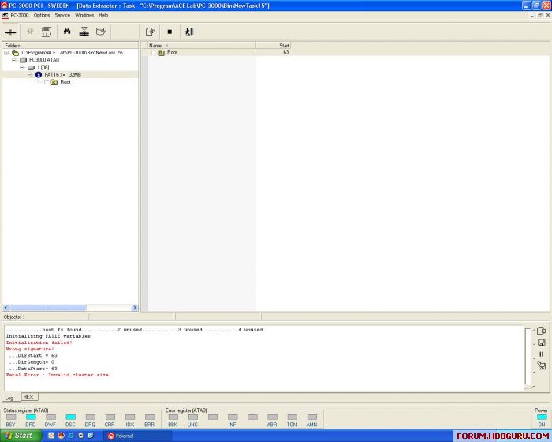The height and width of the screenshot is (442, 552).
Task: Click the exit running-man icon
Action: click(189, 32)
